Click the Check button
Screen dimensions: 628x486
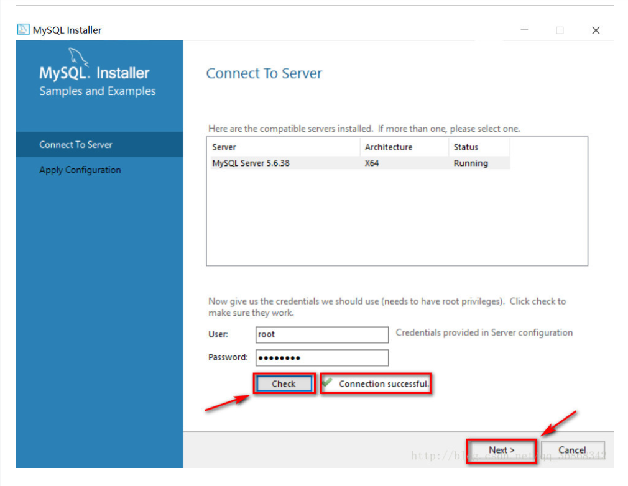284,383
